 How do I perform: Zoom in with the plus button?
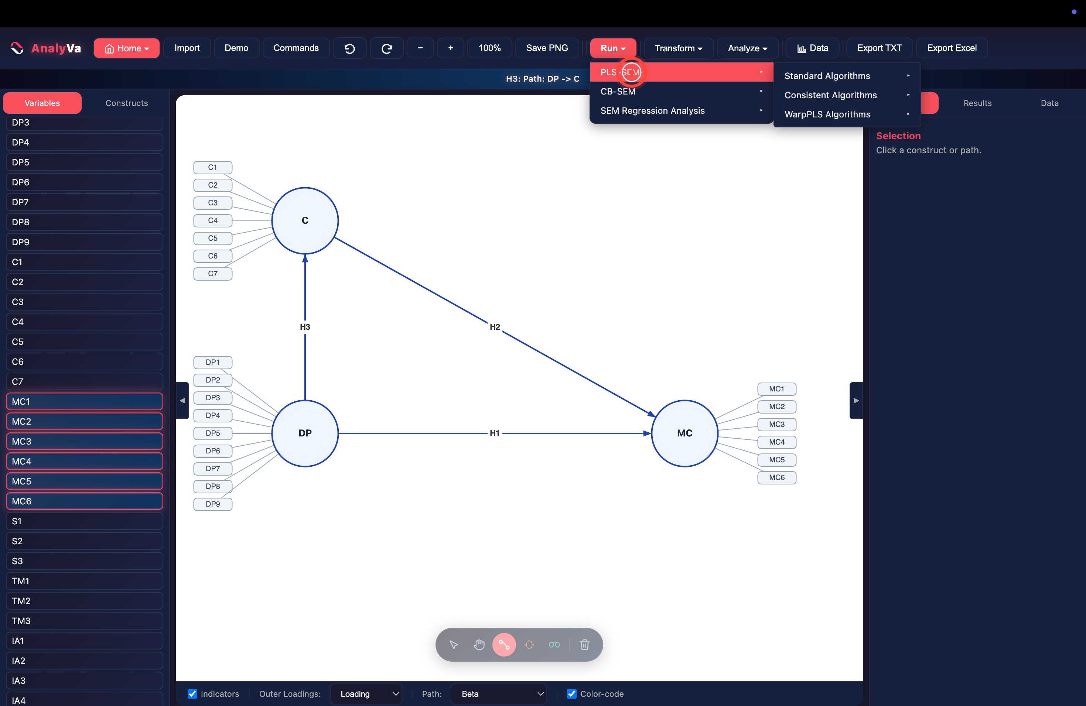(450, 48)
